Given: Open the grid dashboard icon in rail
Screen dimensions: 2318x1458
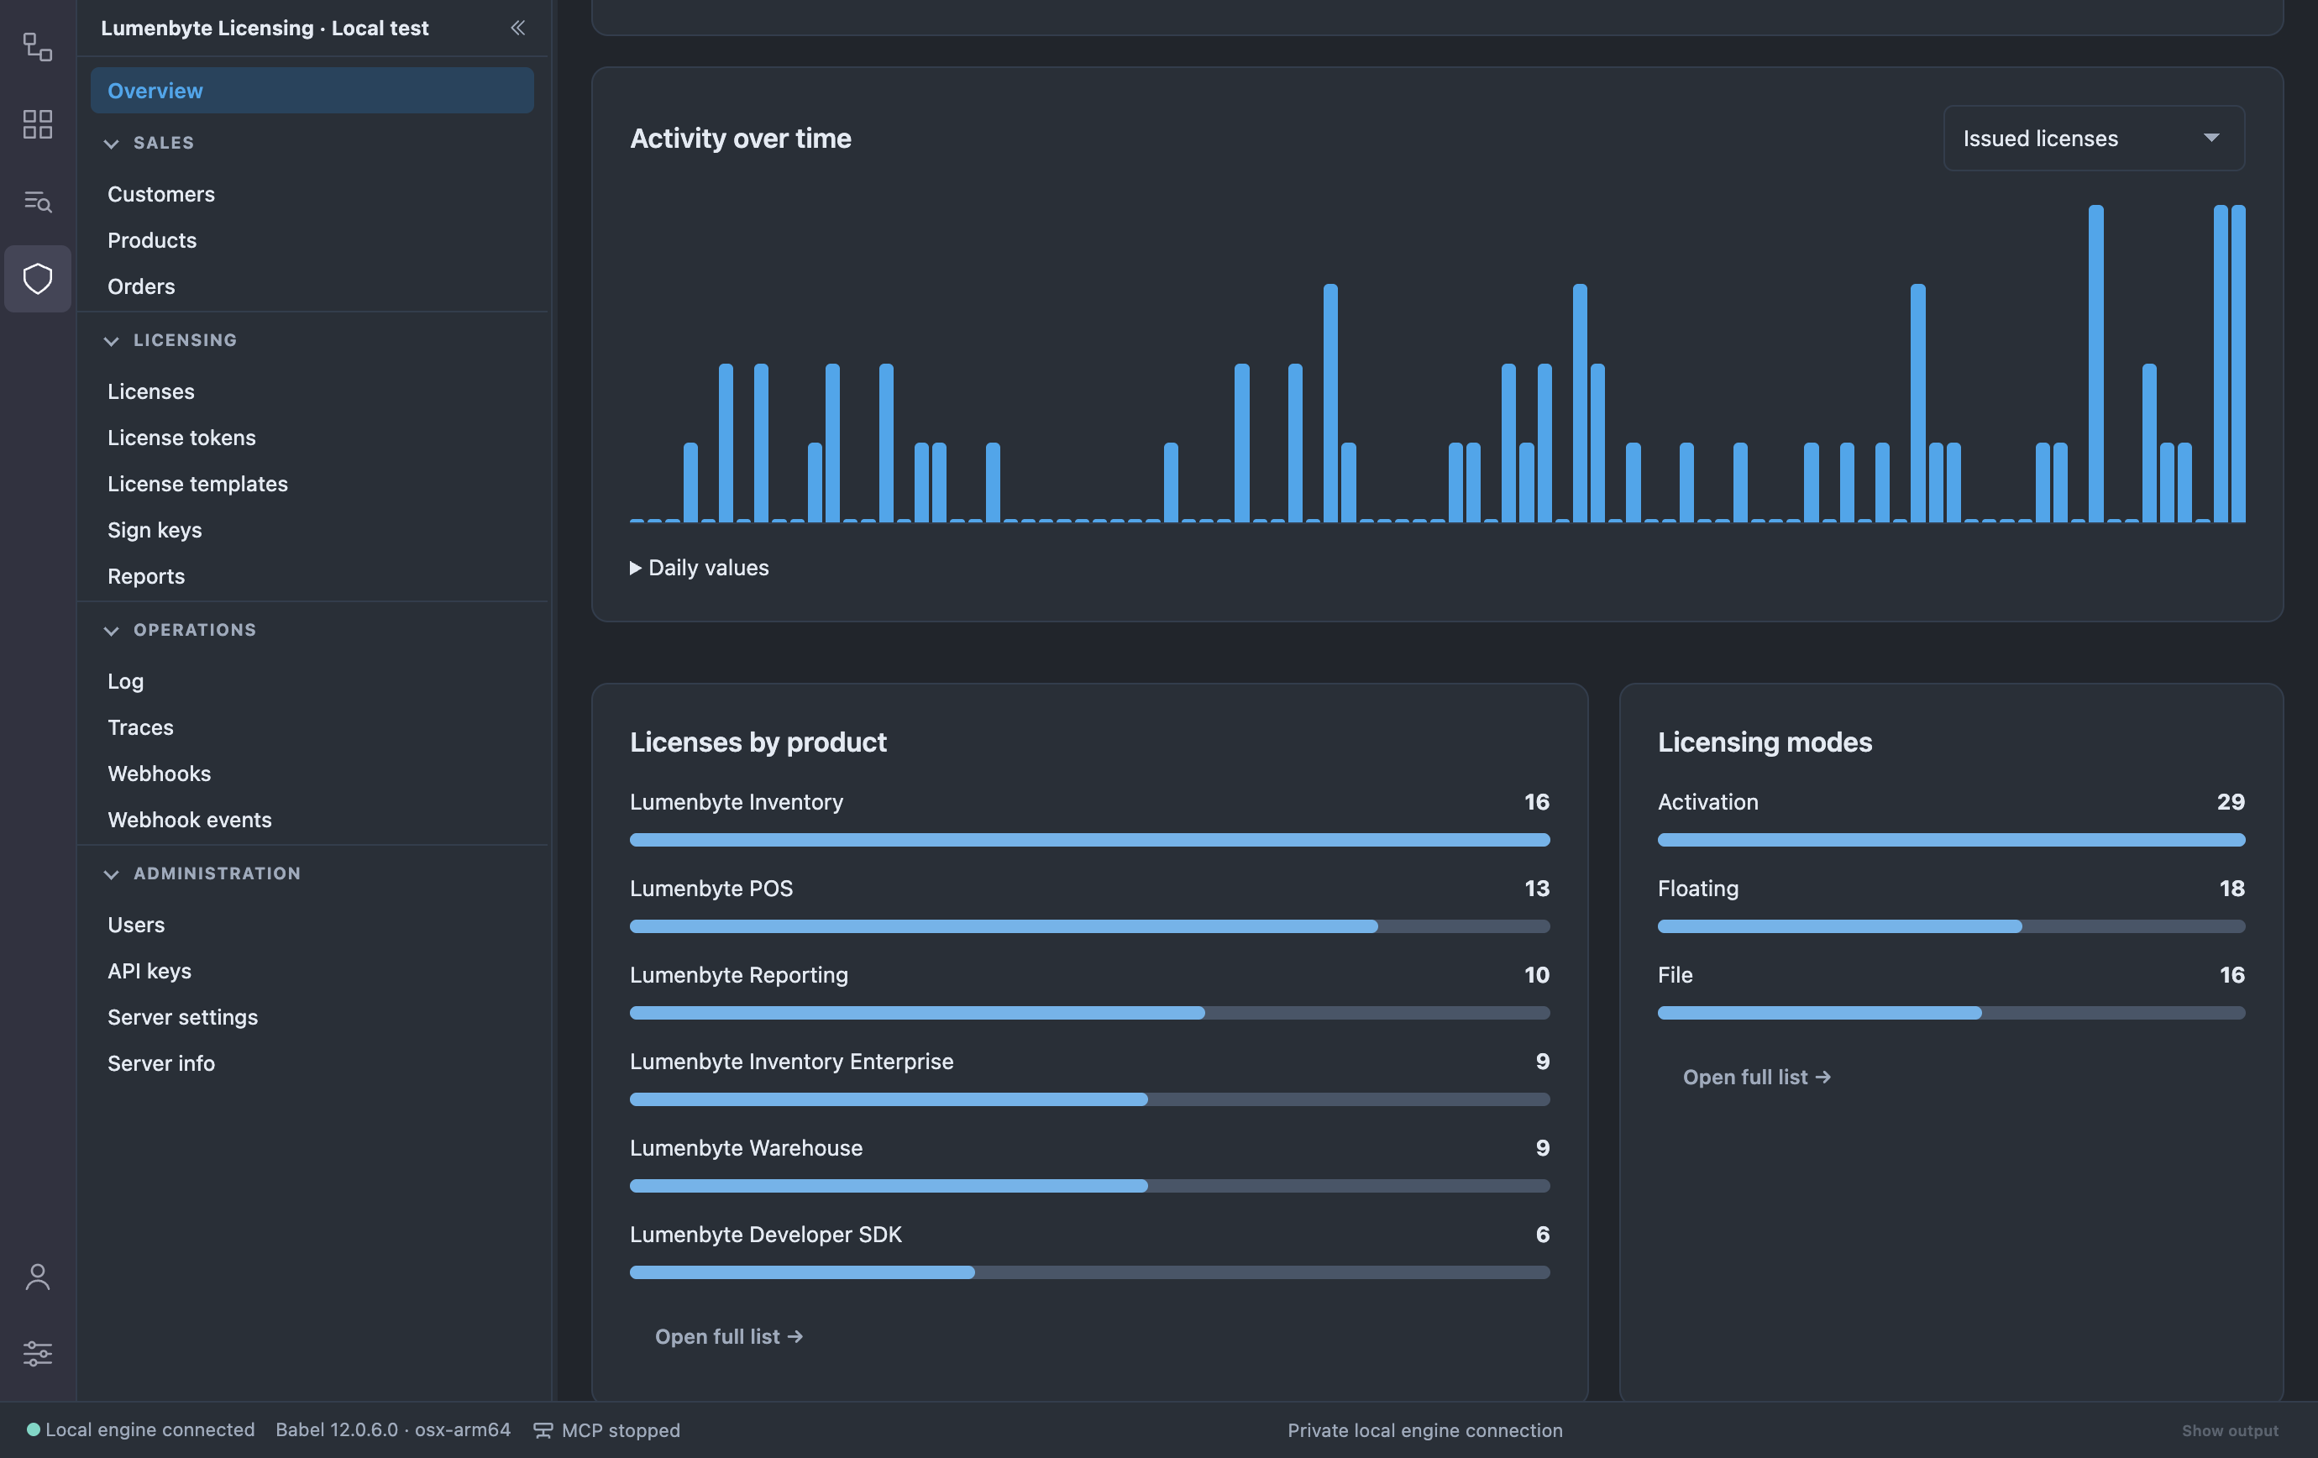Looking at the screenshot, I should click(38, 124).
